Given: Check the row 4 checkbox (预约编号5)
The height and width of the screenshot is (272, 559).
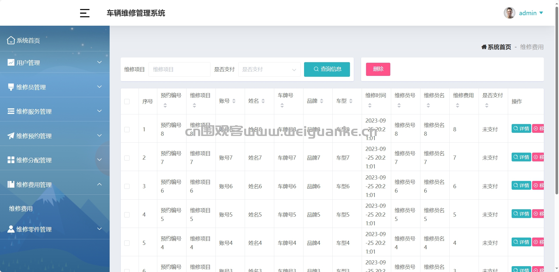Looking at the screenshot, I should (x=127, y=215).
